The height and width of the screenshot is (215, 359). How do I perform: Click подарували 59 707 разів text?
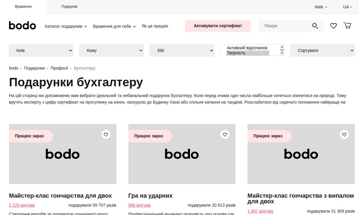pos(92,205)
